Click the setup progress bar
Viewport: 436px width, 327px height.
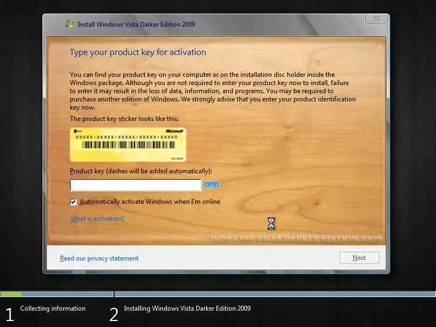pyautogui.click(x=218, y=294)
